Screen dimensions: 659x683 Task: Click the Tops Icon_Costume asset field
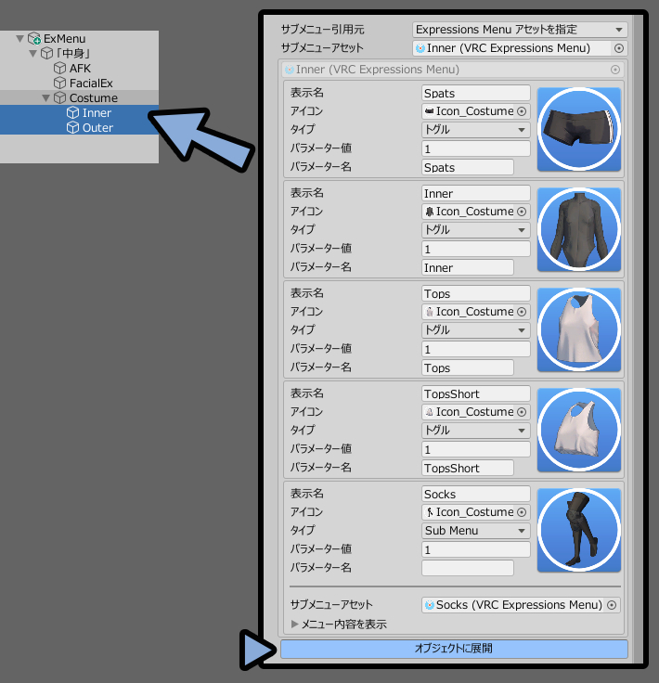(x=468, y=312)
